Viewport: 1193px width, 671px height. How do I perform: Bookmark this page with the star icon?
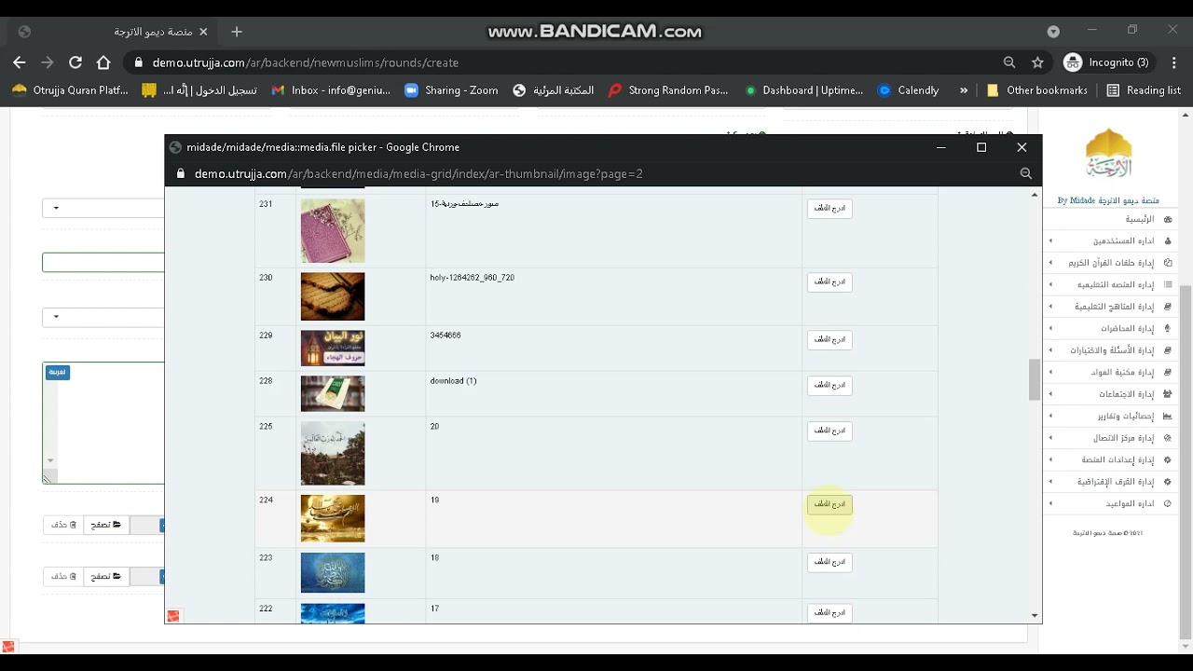pyautogui.click(x=1037, y=62)
